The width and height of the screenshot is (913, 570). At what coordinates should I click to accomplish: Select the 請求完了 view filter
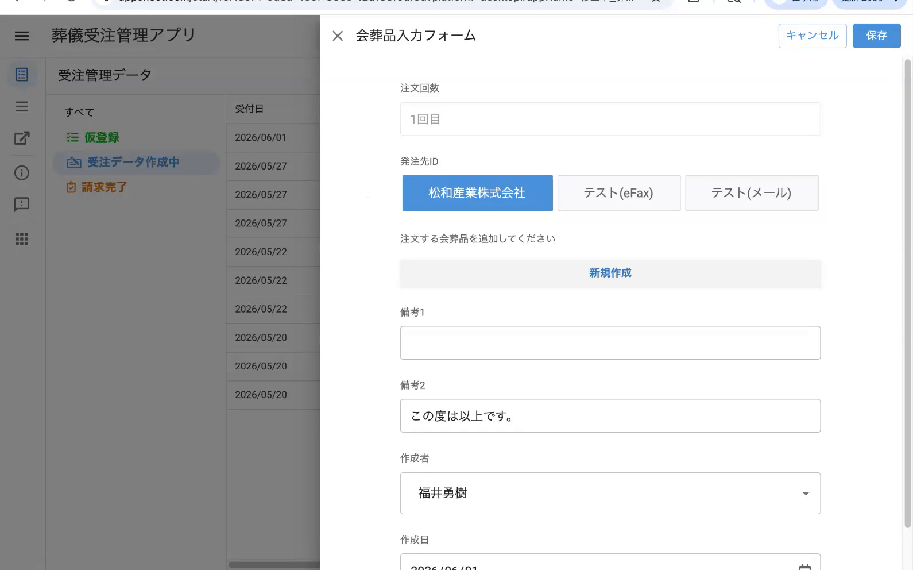[x=104, y=187]
